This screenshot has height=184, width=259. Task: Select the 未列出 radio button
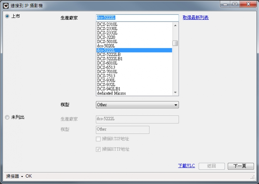point(7,117)
